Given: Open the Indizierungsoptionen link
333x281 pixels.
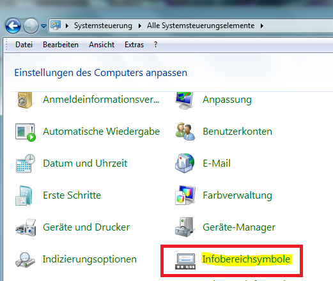Looking at the screenshot, I should pos(89,259).
